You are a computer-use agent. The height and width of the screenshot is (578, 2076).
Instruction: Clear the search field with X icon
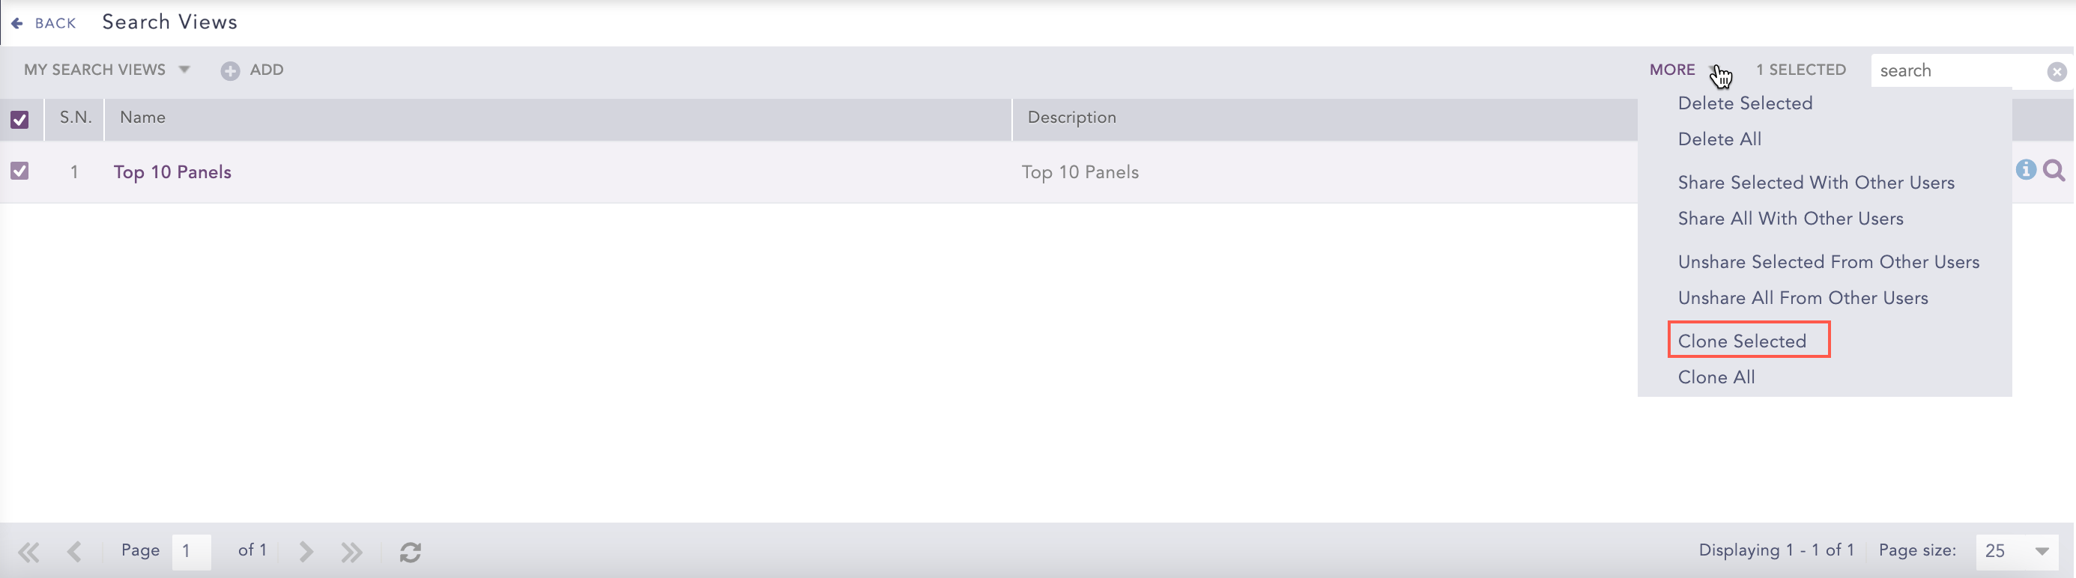(x=2056, y=72)
